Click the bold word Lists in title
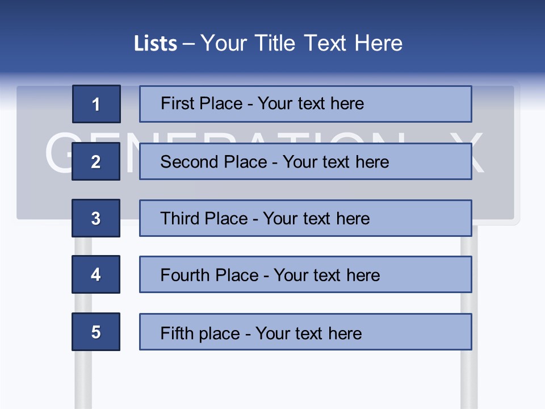Image resolution: width=545 pixels, height=409 pixels. pyautogui.click(x=156, y=44)
